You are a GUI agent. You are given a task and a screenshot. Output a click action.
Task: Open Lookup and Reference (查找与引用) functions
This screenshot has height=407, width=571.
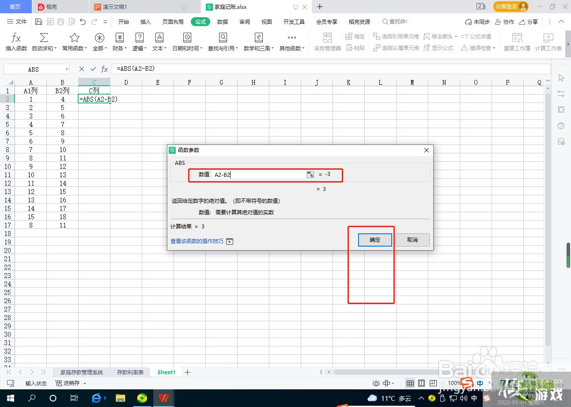pyautogui.click(x=223, y=42)
